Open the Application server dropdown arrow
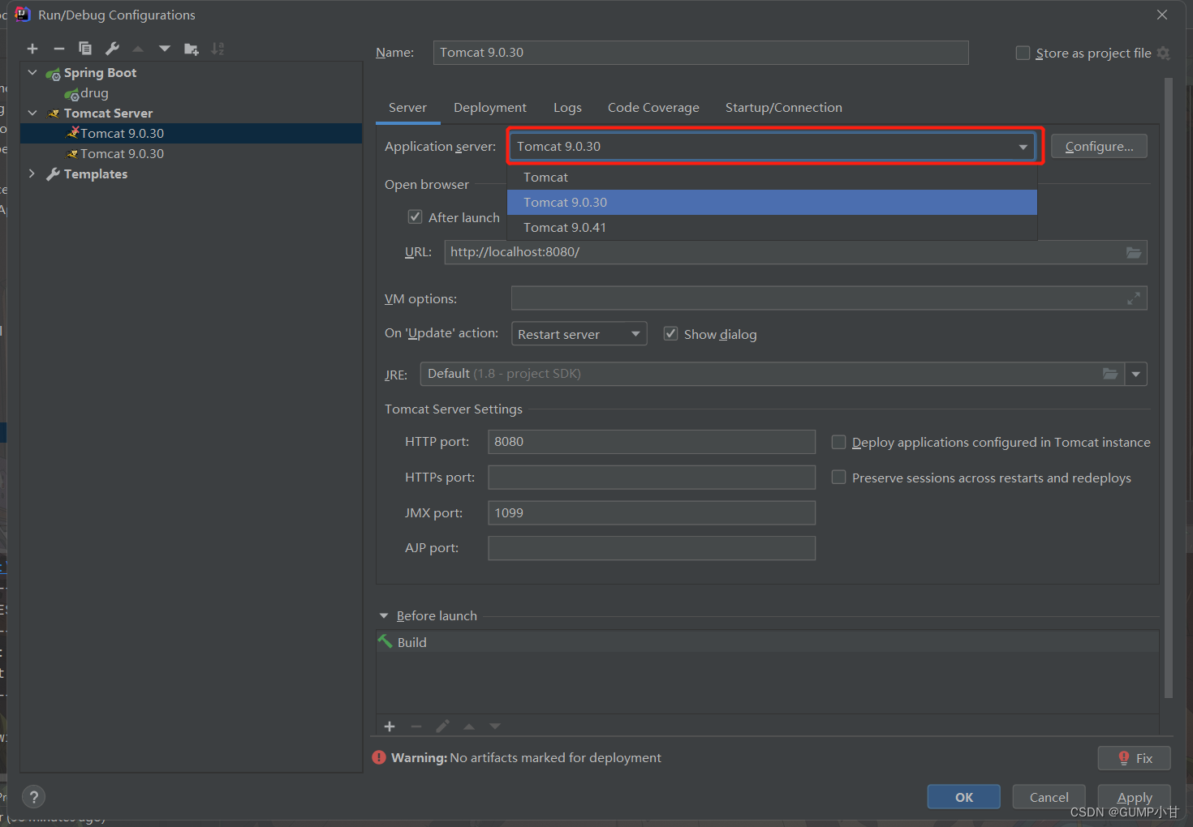 click(x=1023, y=147)
